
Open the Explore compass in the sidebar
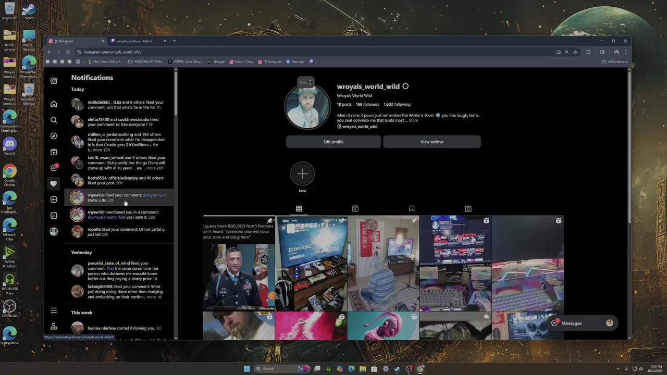click(54, 136)
